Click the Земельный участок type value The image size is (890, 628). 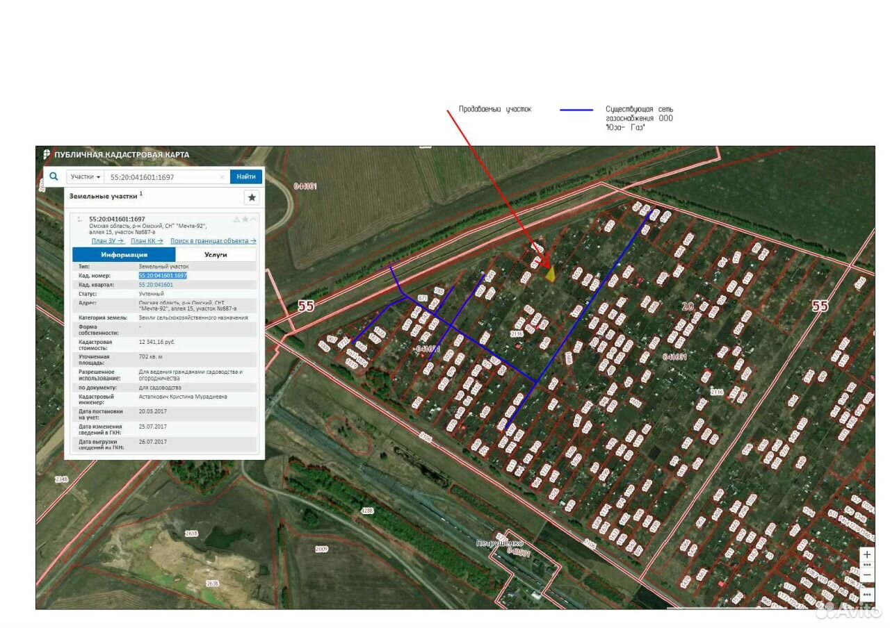pos(163,267)
